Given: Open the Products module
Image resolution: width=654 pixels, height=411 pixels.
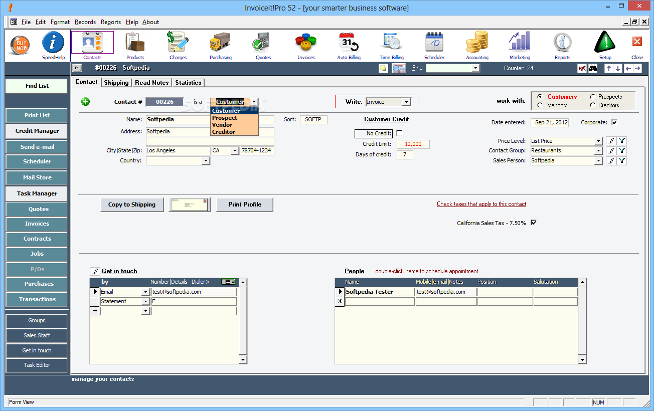Looking at the screenshot, I should [x=135, y=46].
